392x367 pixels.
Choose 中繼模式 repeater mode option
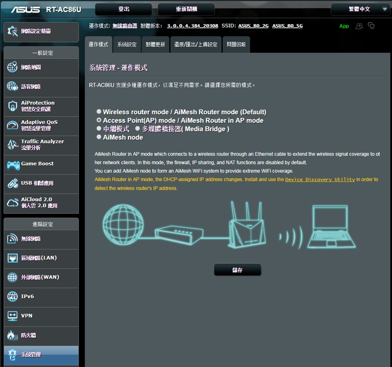(x=99, y=129)
